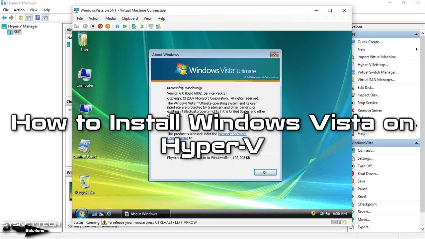Image resolution: width=425 pixels, height=239 pixels.
Task: Open the Clipboard menu
Action: tap(129, 19)
